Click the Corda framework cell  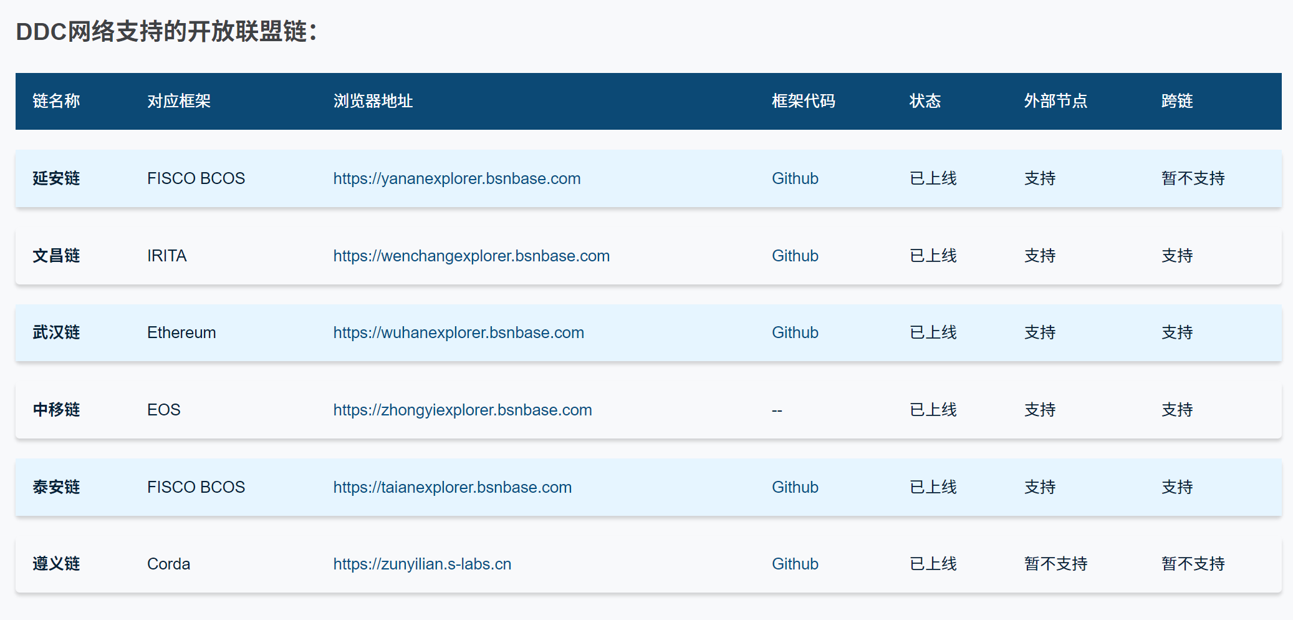tap(168, 564)
